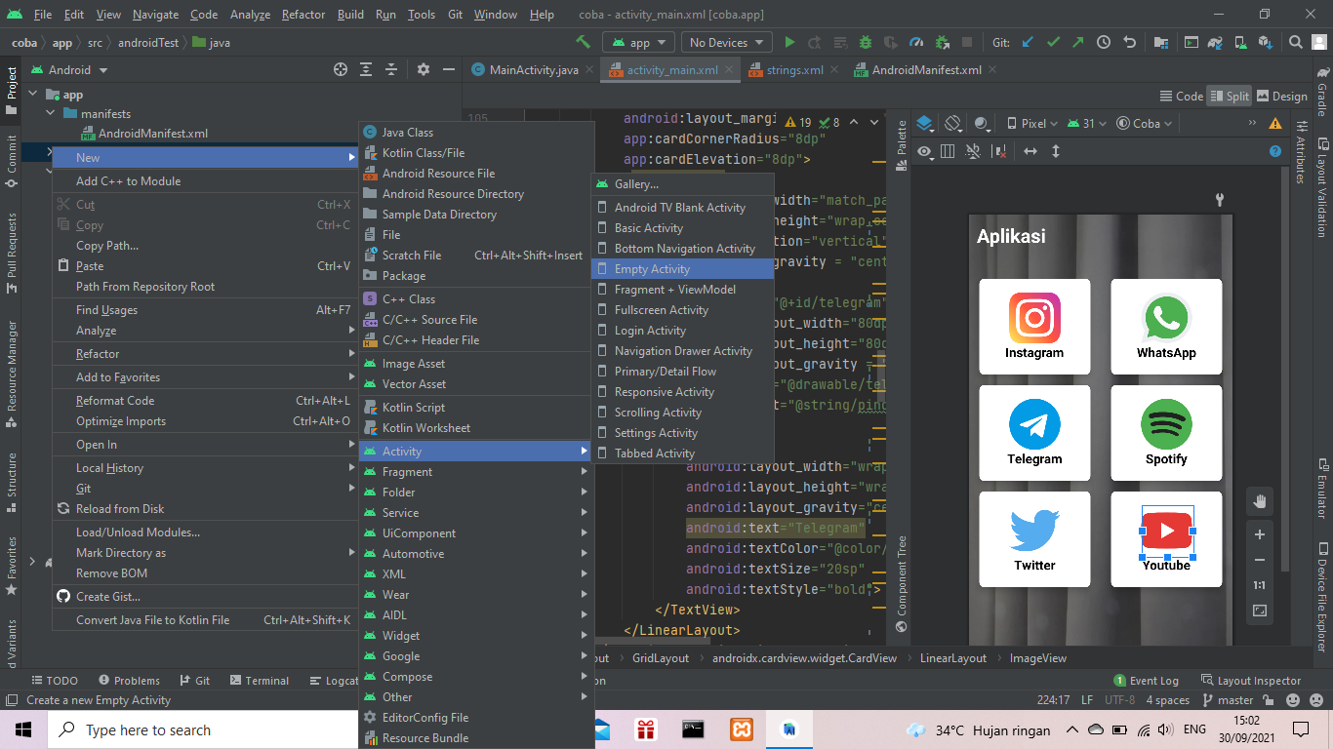Choose Empty Activity from the context menu
This screenshot has height=749, width=1333.
coord(652,268)
